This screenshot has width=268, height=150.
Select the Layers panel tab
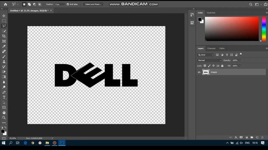[x=201, y=48]
